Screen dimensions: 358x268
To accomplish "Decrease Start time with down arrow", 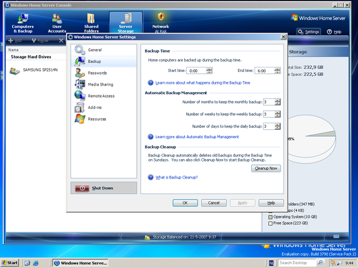I will (x=210, y=72).
